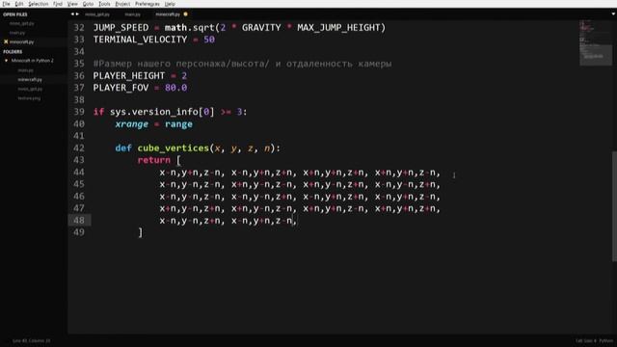Click the previous tab left arrow

coord(72,14)
